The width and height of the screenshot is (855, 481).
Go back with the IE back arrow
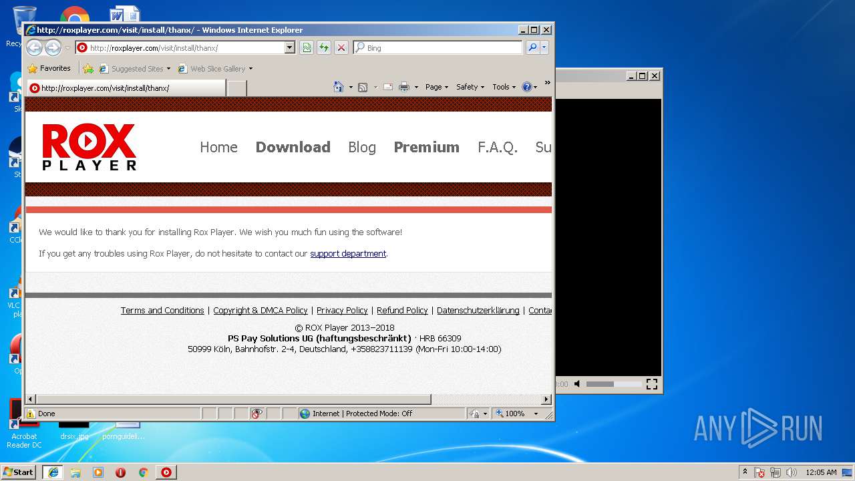[35, 47]
